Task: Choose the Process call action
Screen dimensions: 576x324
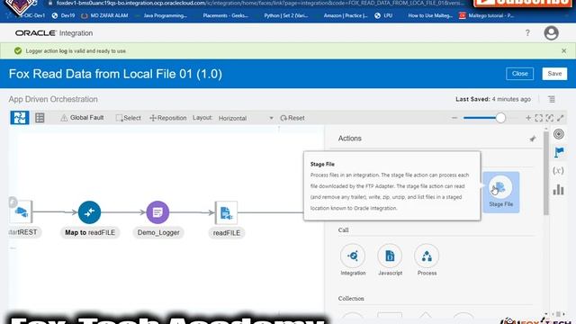Action: click(427, 260)
